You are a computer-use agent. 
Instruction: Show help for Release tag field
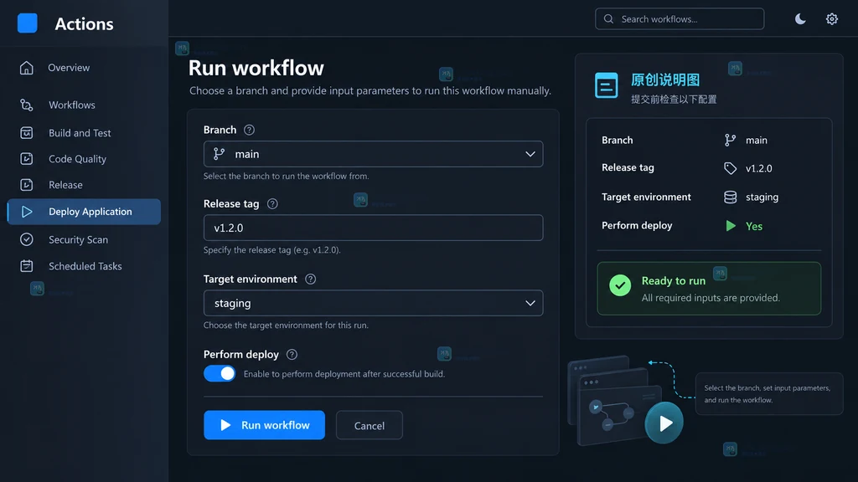coord(272,204)
